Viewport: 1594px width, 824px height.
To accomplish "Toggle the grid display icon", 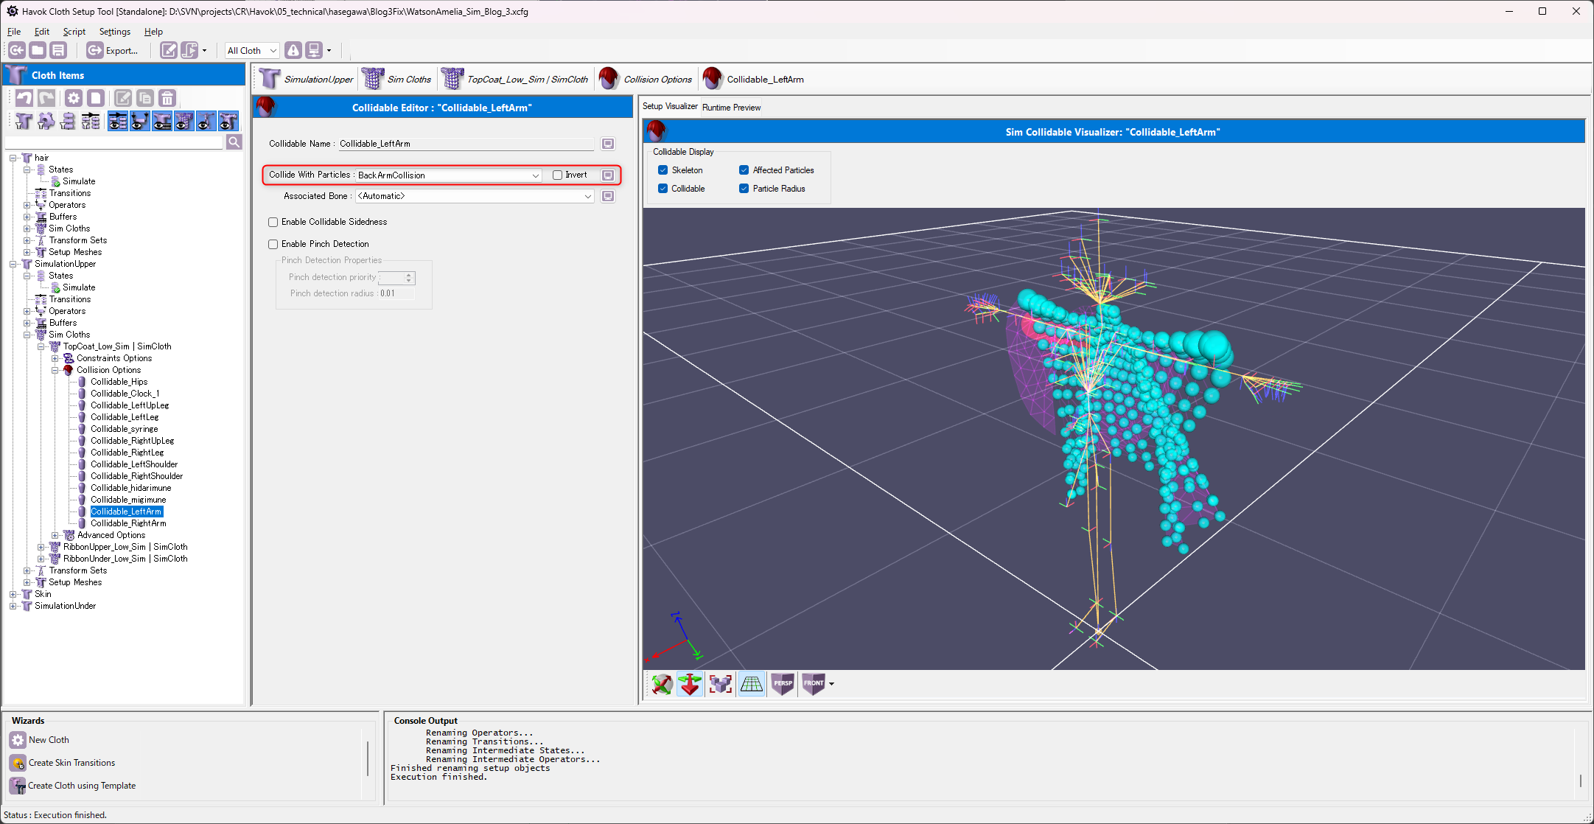I will [x=751, y=684].
